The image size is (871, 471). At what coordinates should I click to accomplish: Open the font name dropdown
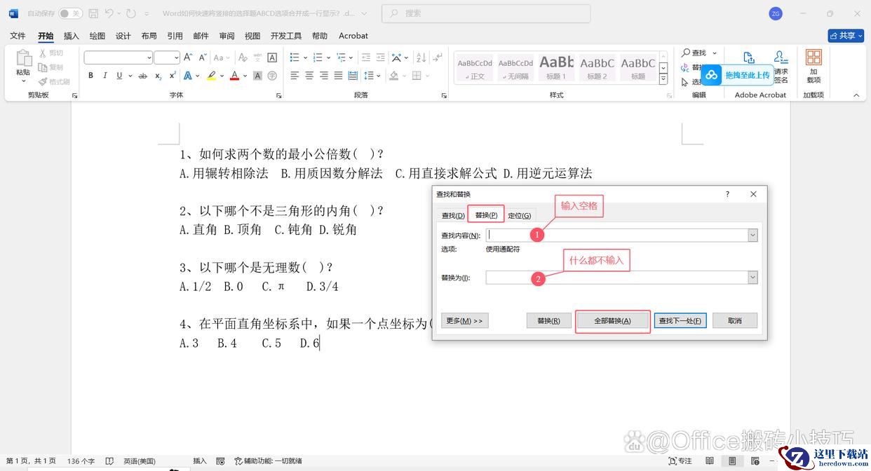[x=149, y=57]
